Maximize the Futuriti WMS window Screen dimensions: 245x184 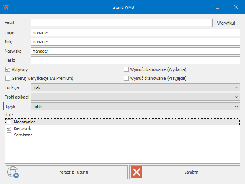click(217, 7)
